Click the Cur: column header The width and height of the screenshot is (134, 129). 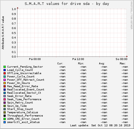[60, 64]
